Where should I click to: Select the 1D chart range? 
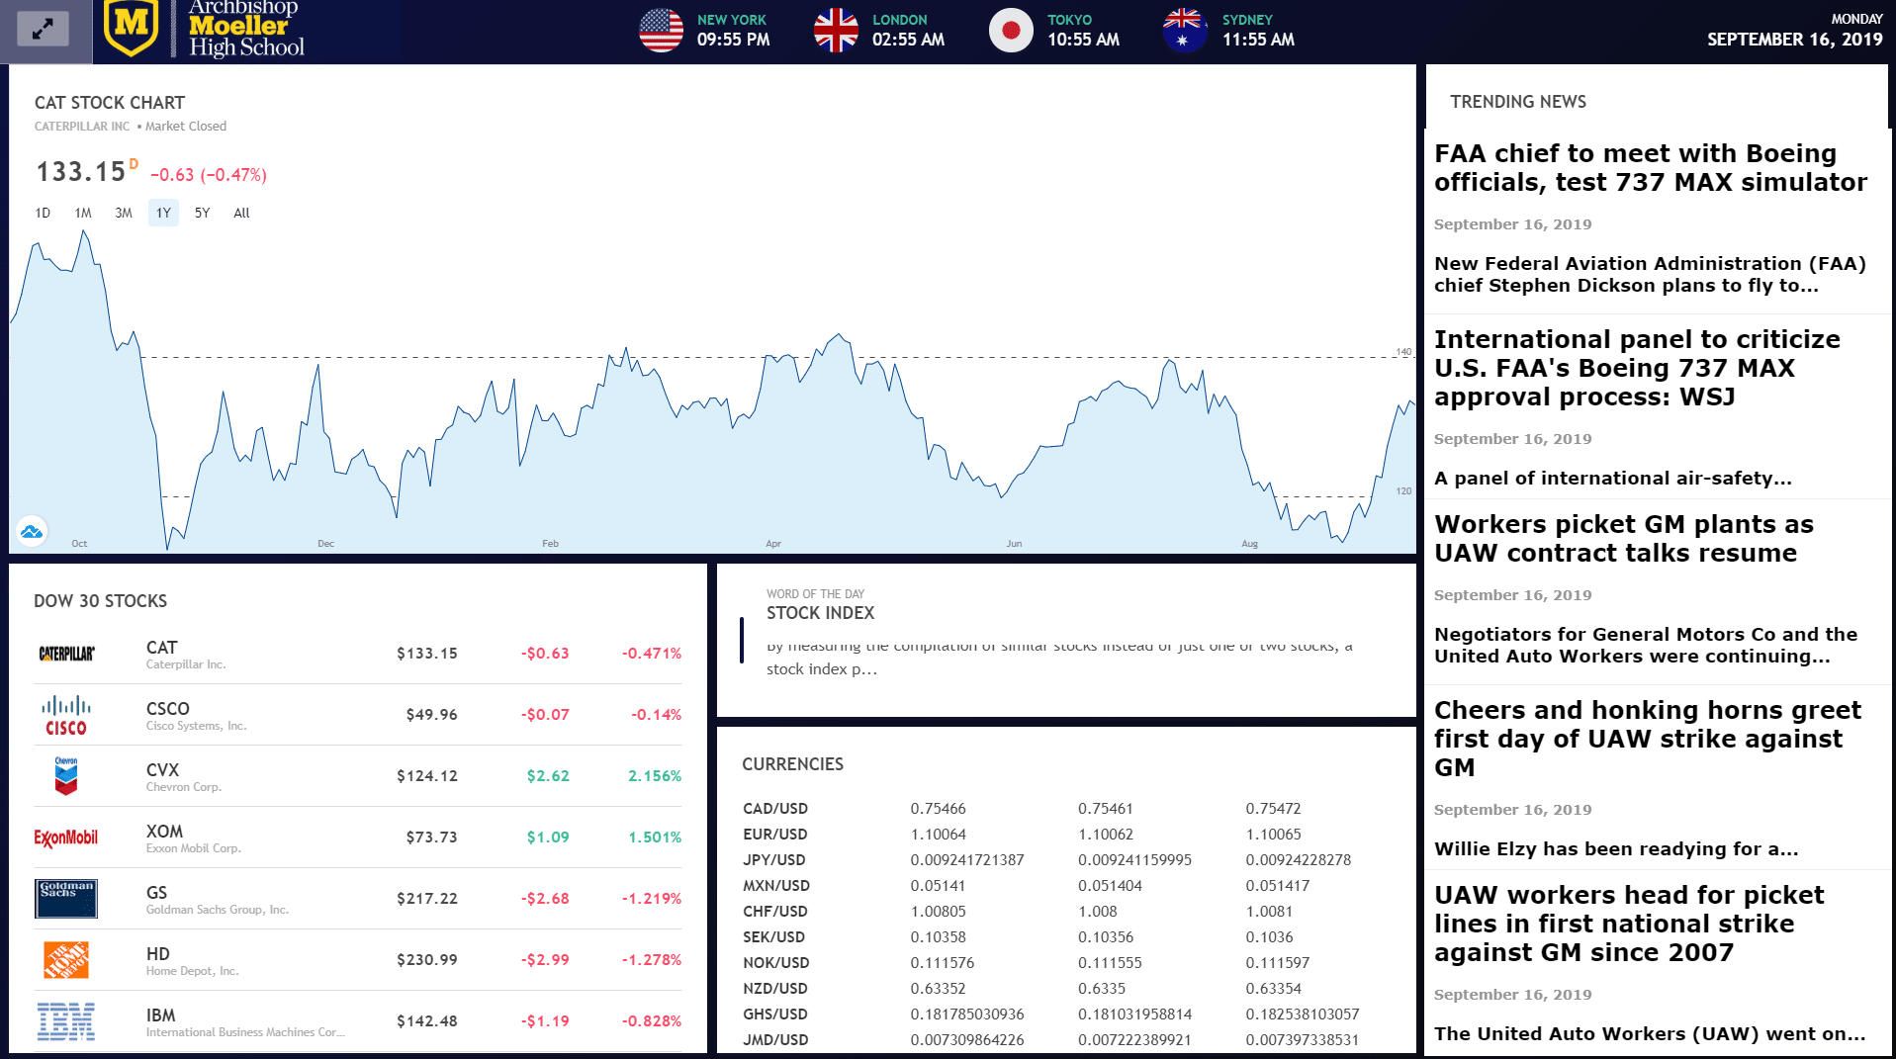(43, 213)
